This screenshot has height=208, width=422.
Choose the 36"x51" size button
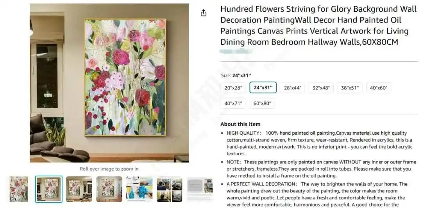coord(350,87)
